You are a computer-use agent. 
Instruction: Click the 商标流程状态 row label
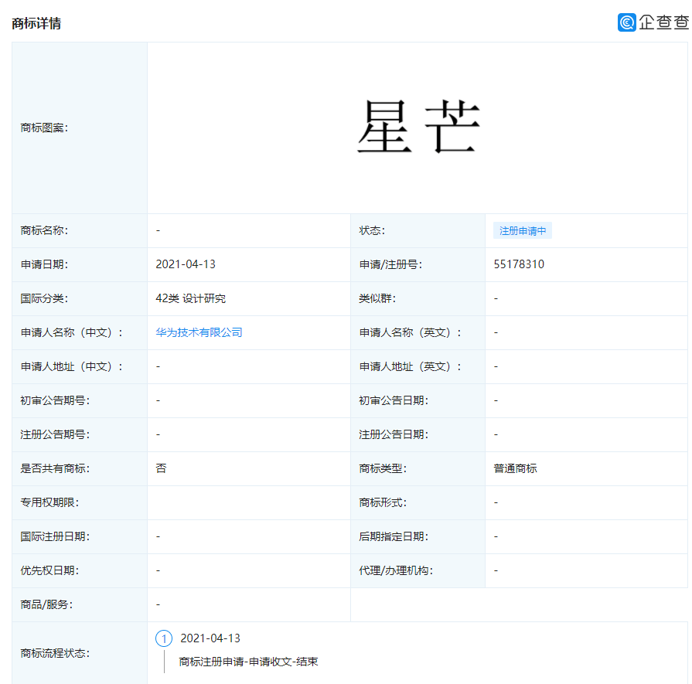(55, 653)
